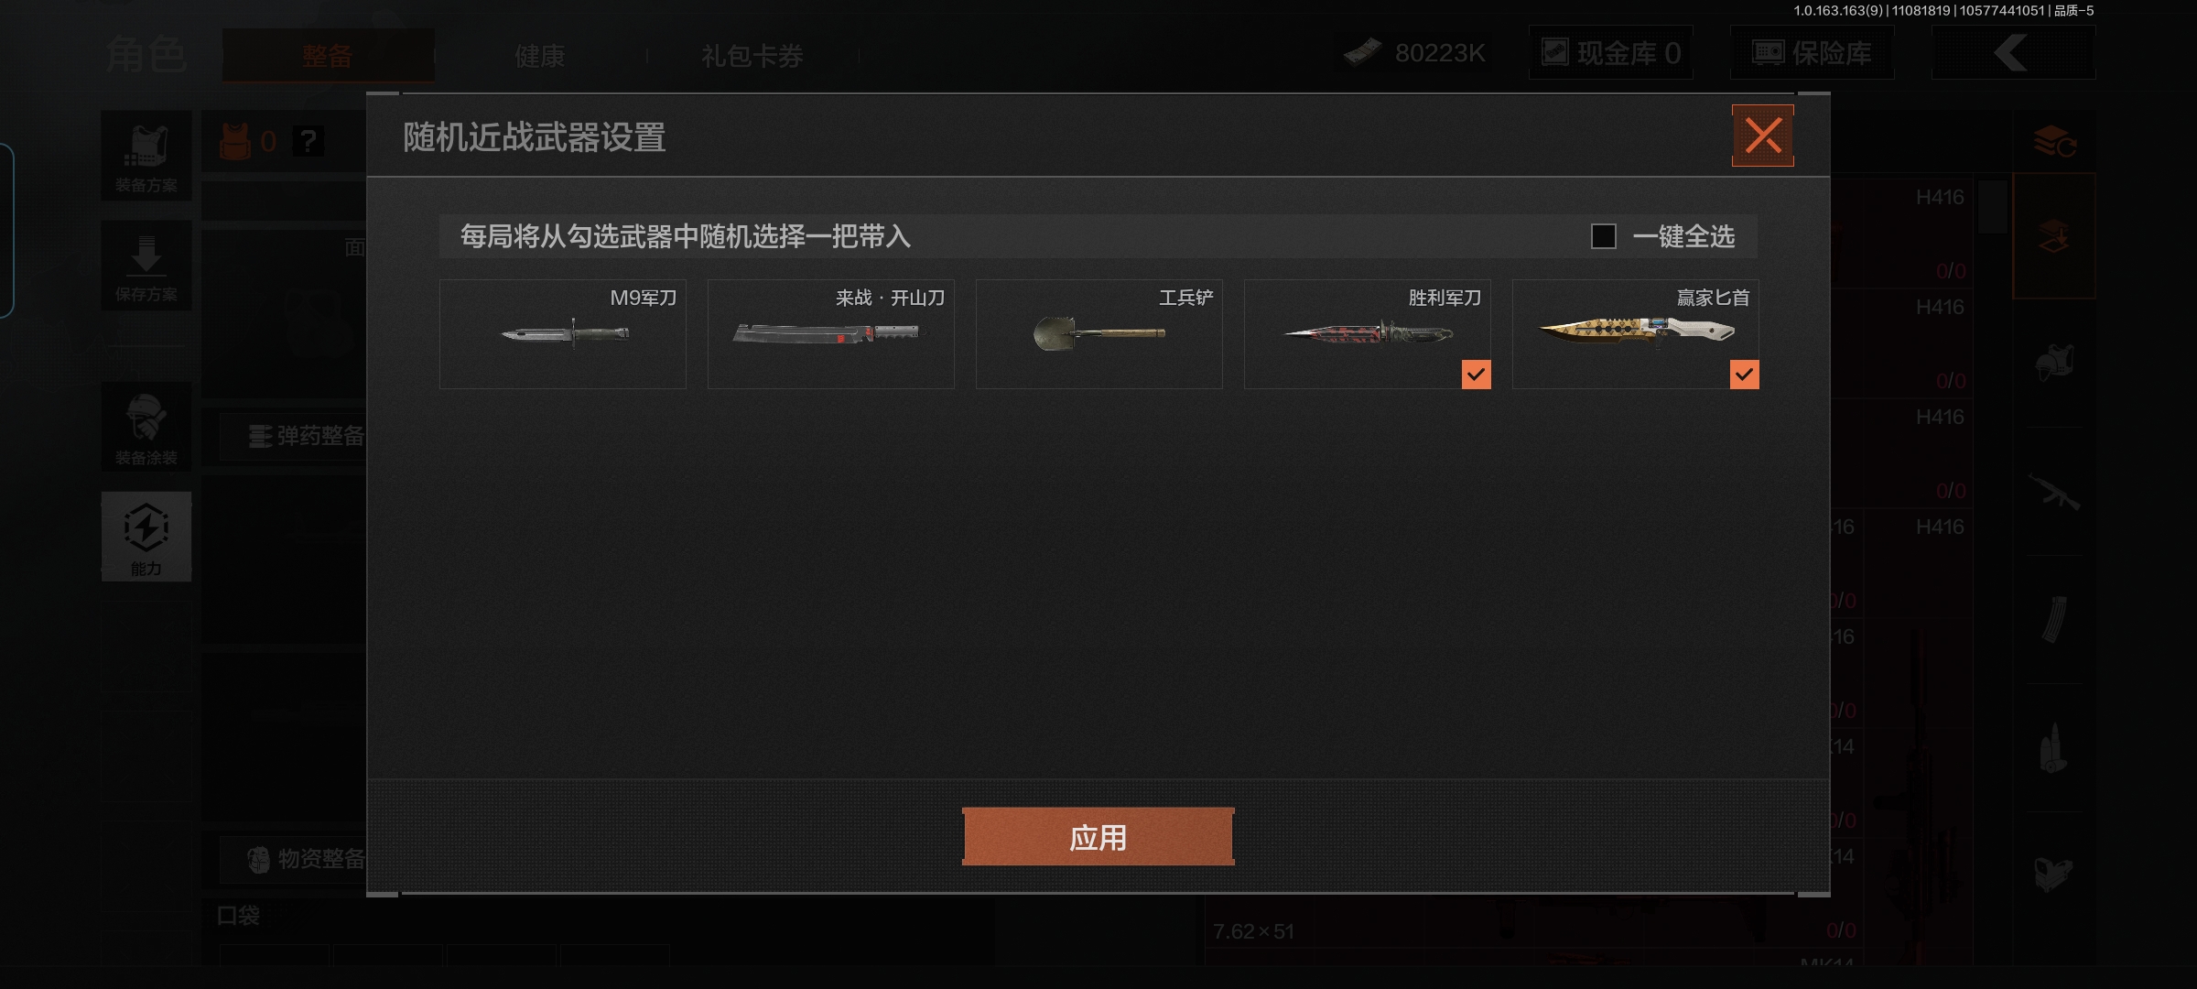Select the 来战·开山刀 machete card

pos(831,334)
